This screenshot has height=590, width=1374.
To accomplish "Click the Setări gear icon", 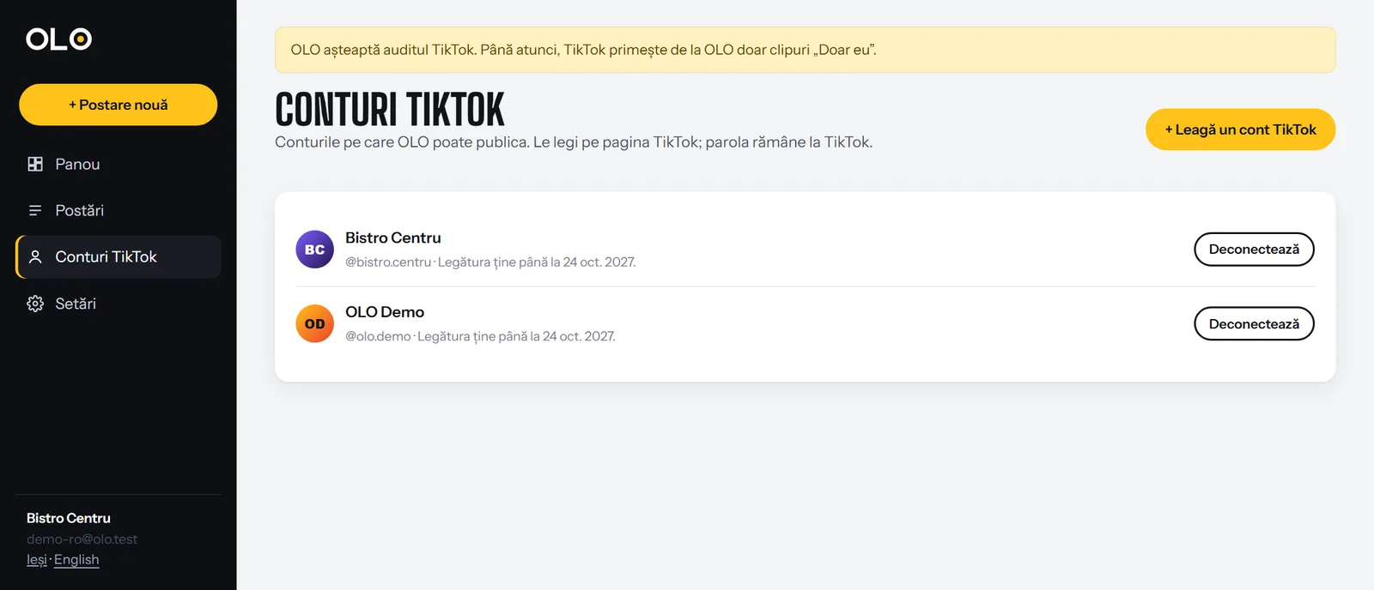I will pos(35,304).
